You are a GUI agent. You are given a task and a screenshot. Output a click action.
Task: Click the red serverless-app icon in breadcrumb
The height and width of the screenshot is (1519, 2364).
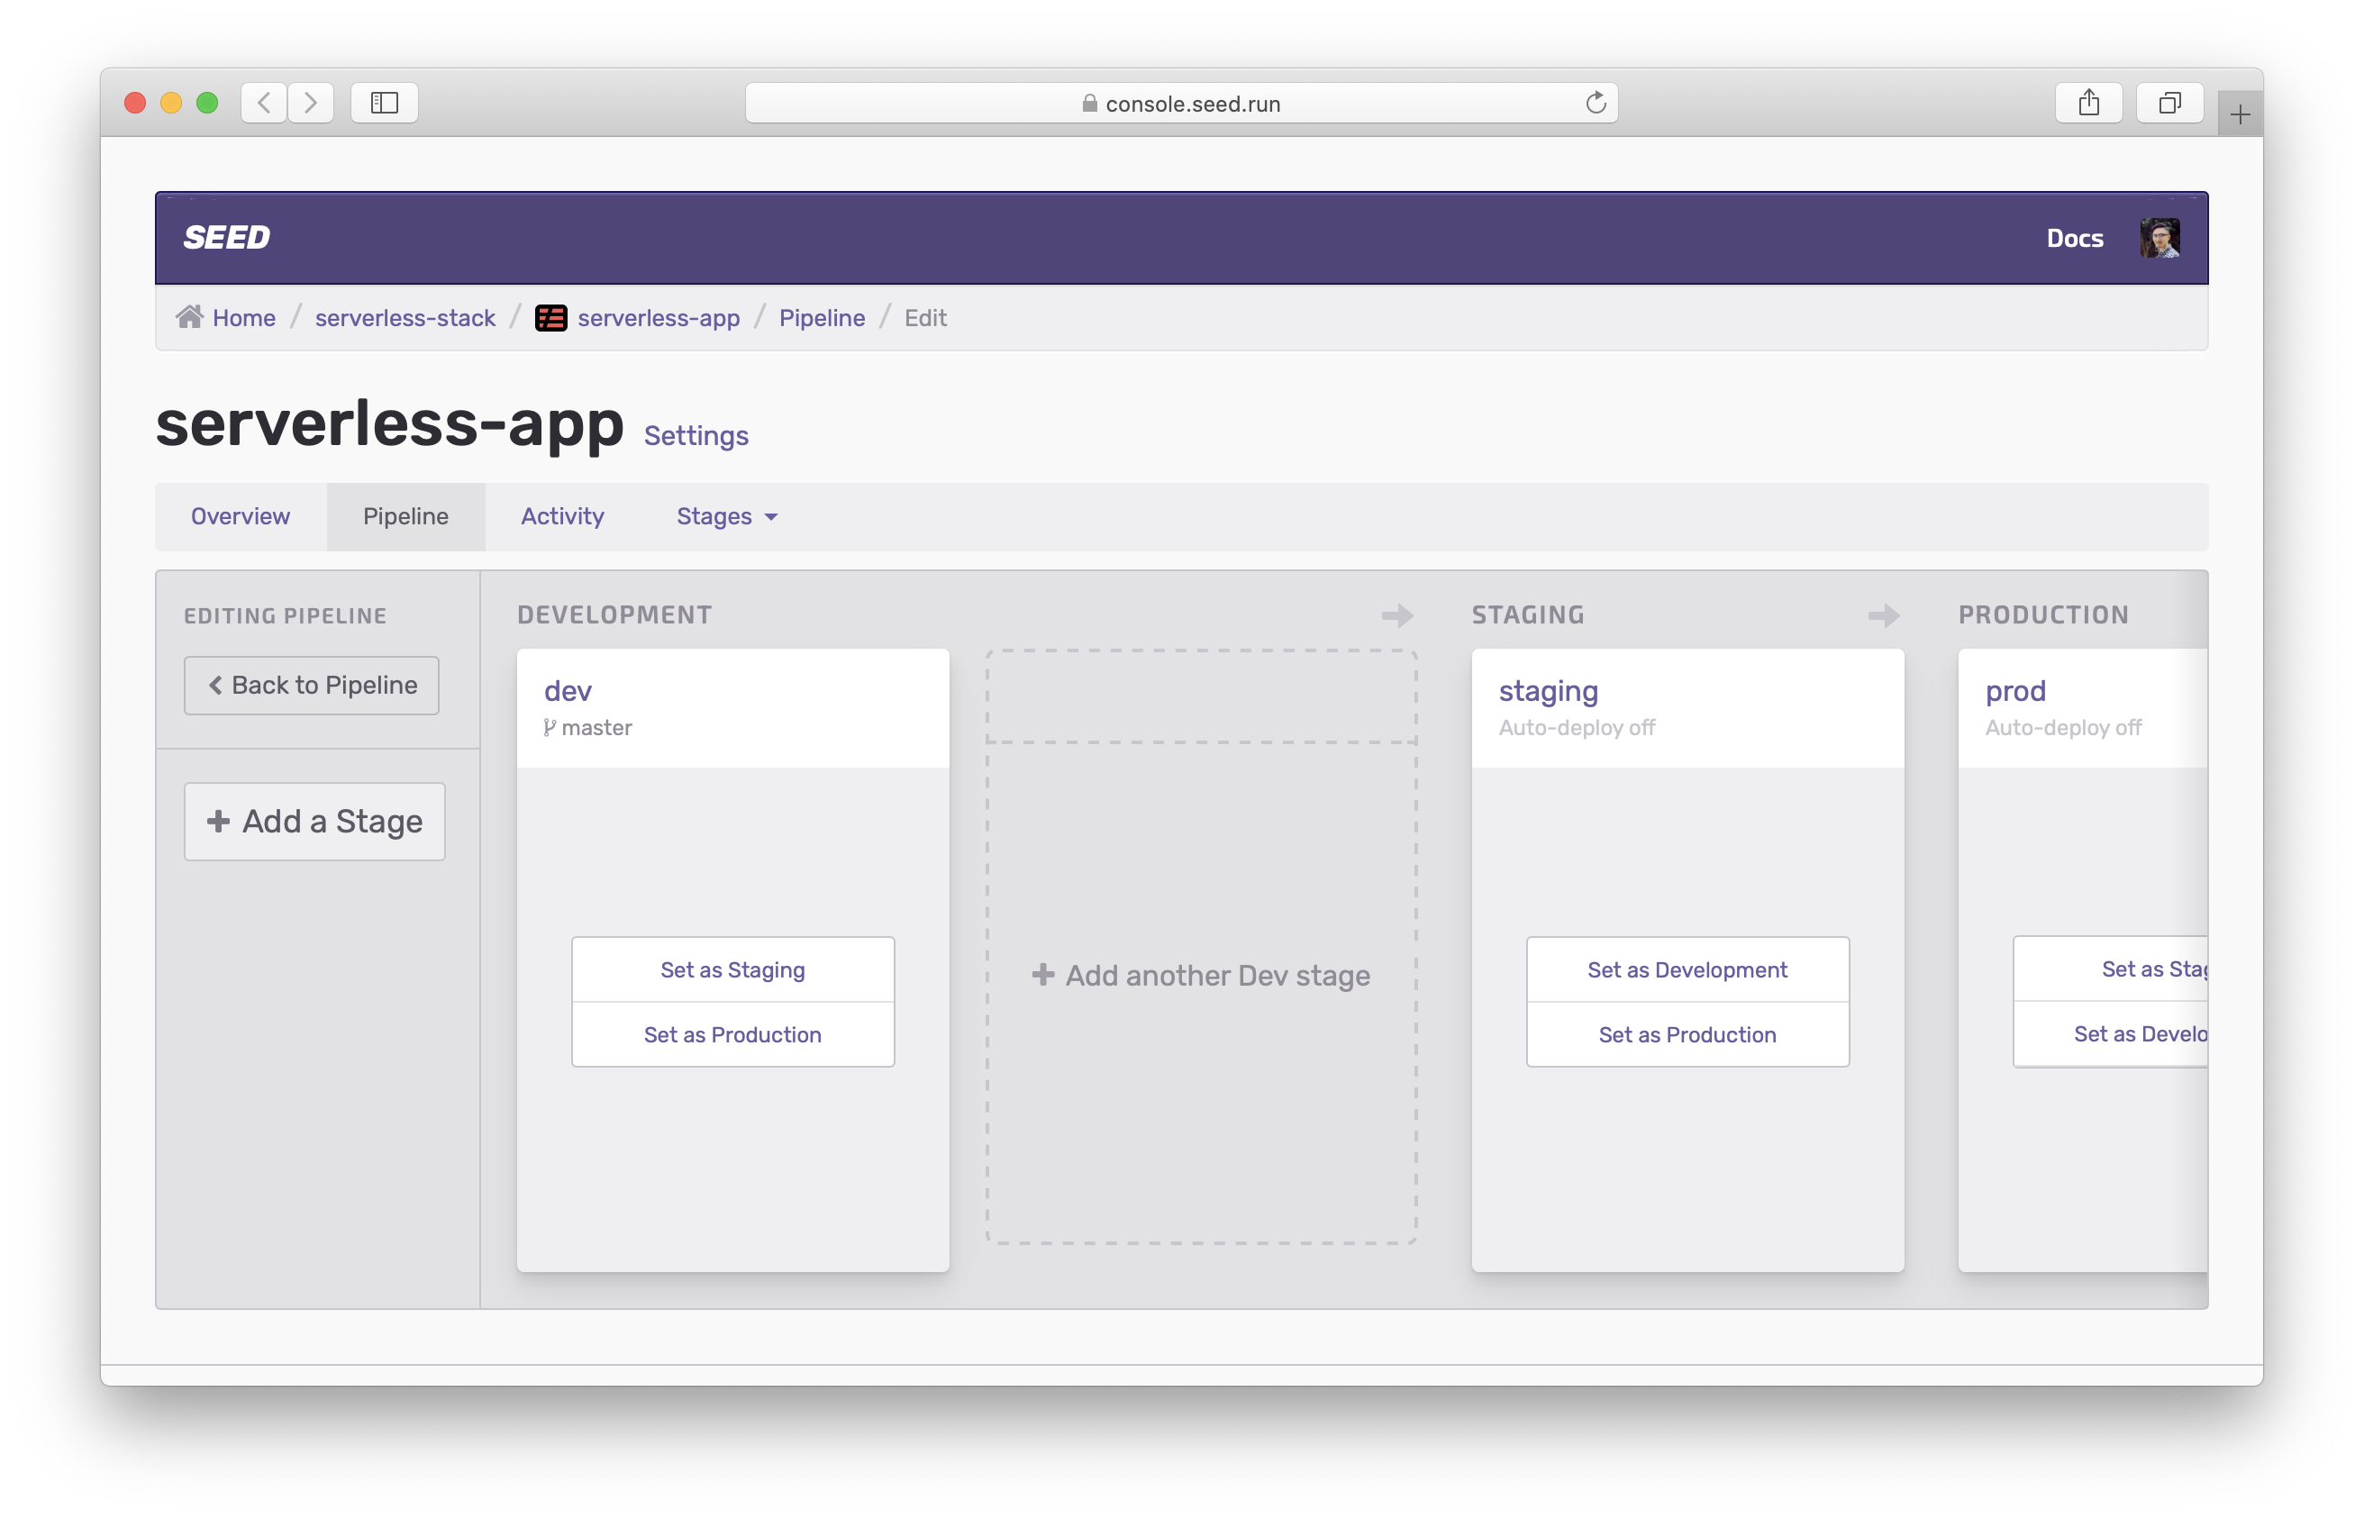[550, 318]
